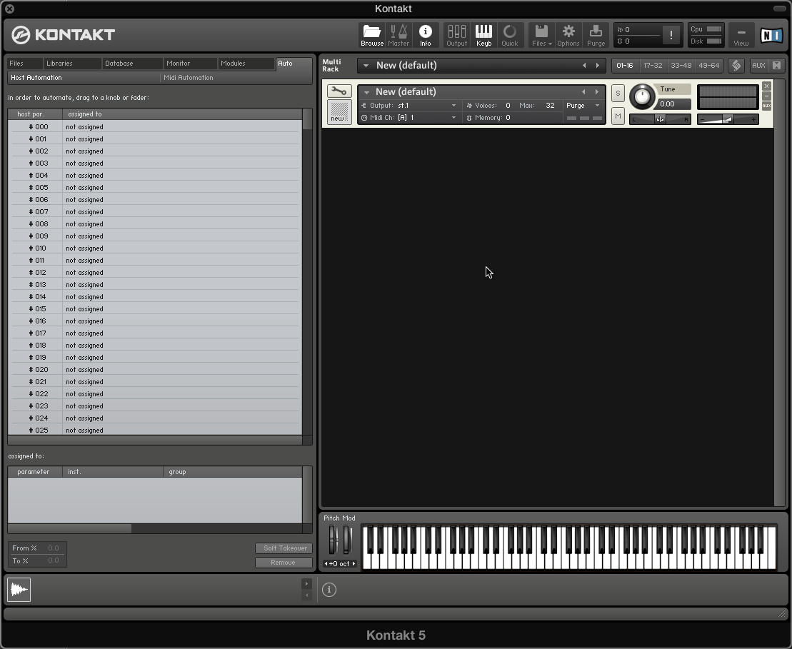This screenshot has height=649, width=792.
Task: Select the Host Automation sub-tab
Action: click(x=84, y=78)
